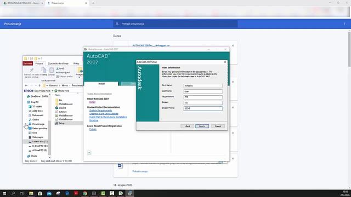The width and height of the screenshot is (351, 197).
Task: Remove the AUTO CAD 2007 download entry
Action: point(233,45)
